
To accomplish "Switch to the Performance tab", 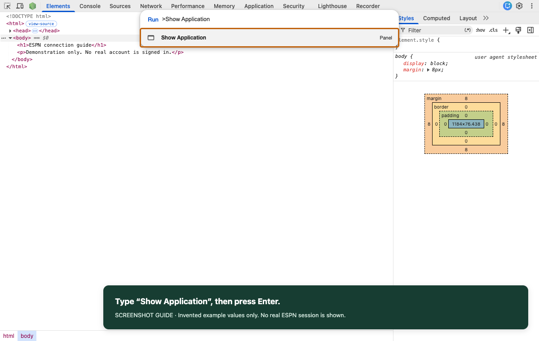I will (188, 6).
